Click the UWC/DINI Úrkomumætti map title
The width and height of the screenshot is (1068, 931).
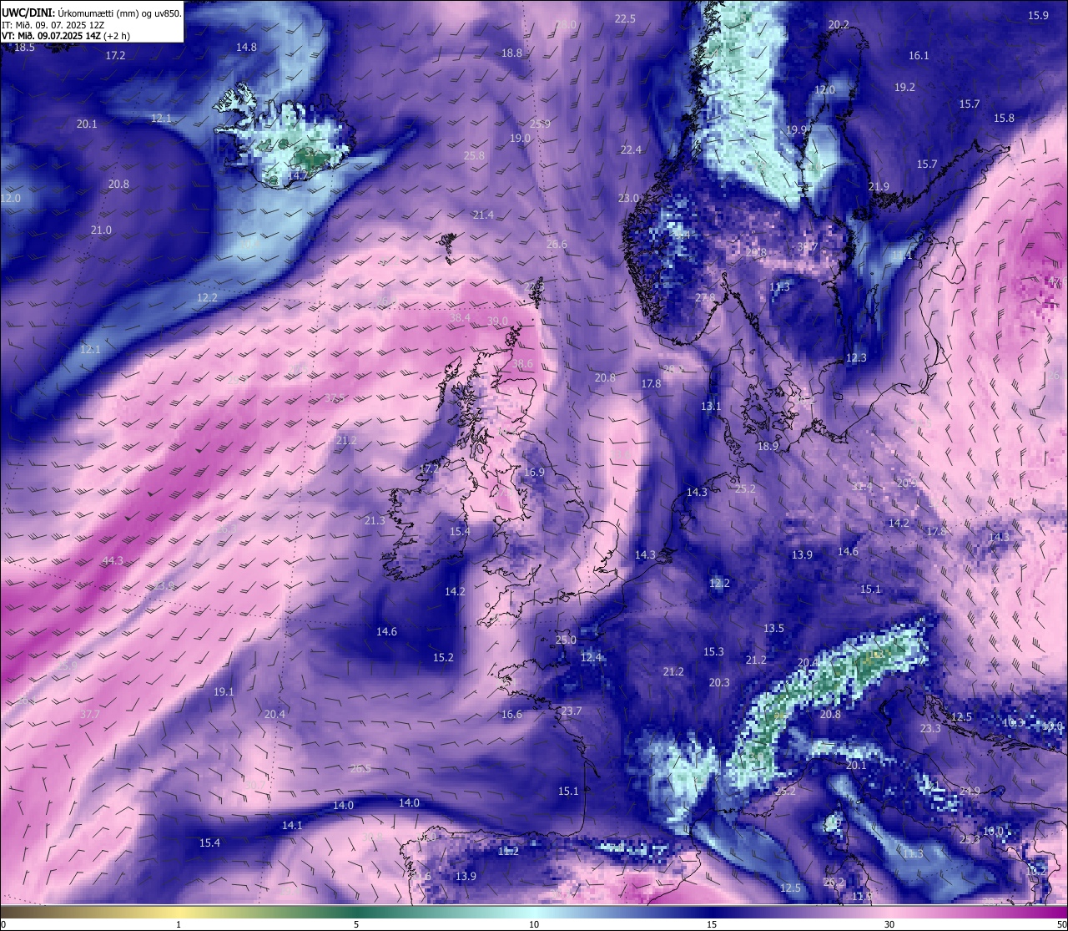[x=92, y=13]
